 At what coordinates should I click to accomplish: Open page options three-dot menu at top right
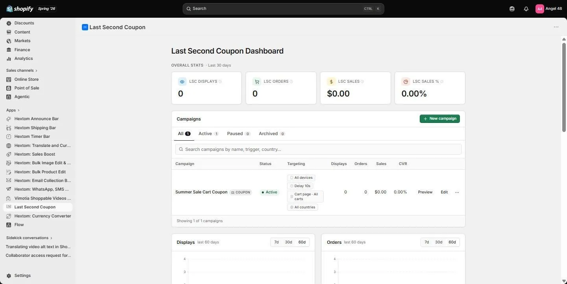click(556, 27)
